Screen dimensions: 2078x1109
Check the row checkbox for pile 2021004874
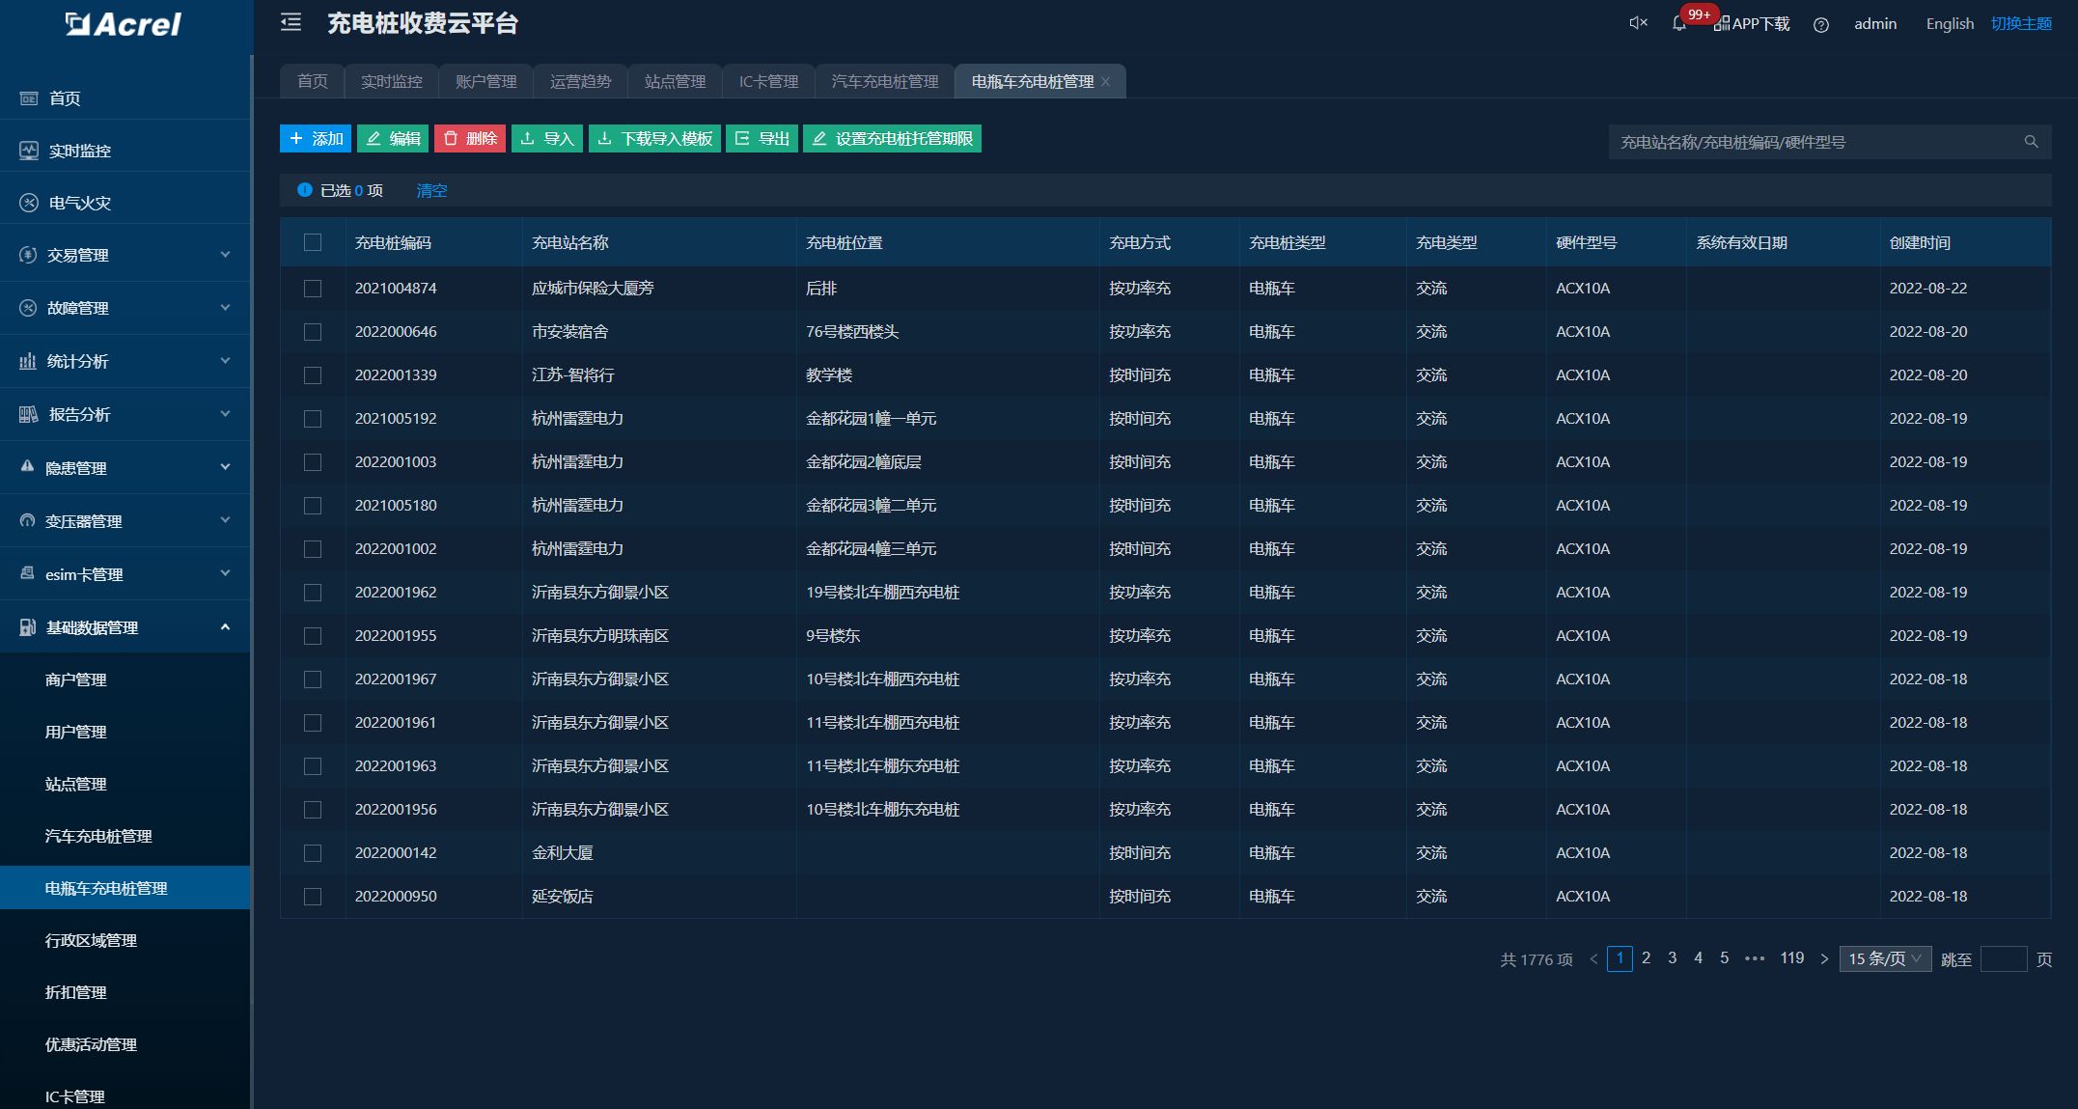click(x=313, y=288)
